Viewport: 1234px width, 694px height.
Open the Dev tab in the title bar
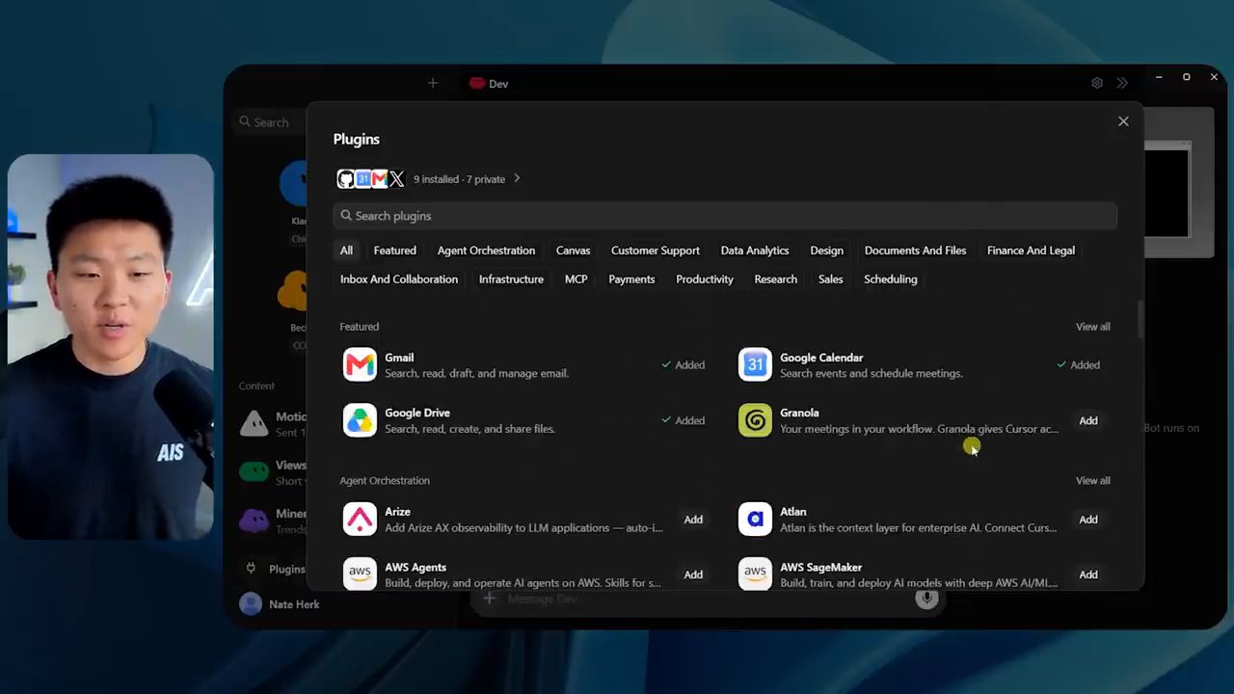point(489,84)
